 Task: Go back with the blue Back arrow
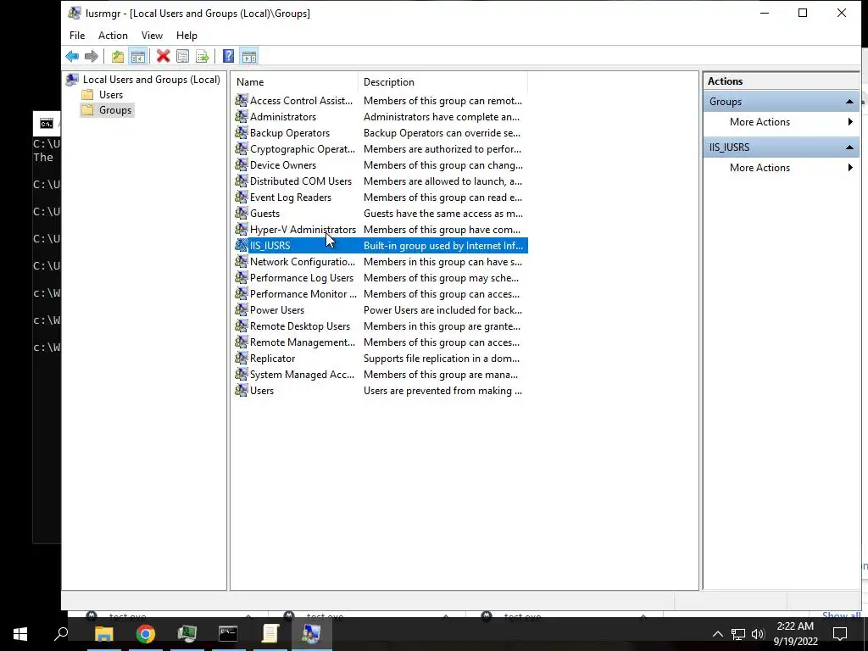click(x=72, y=56)
